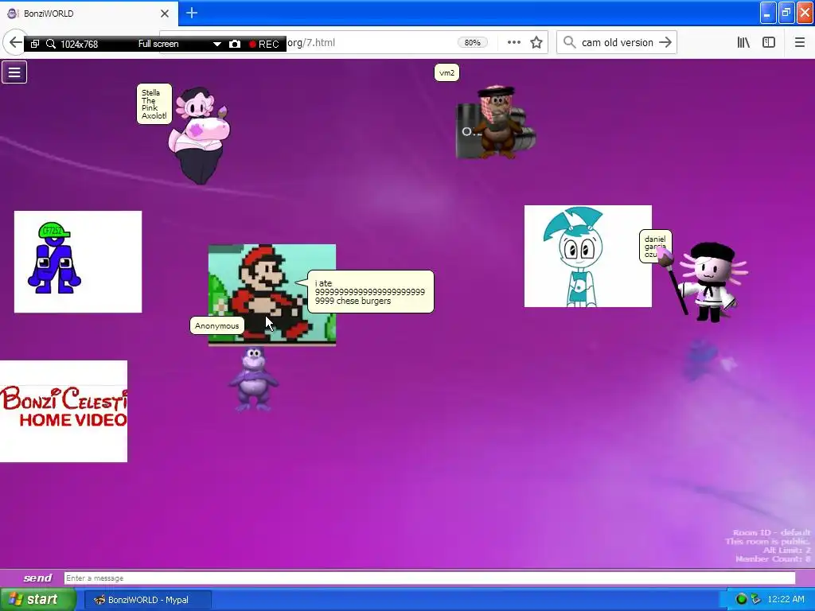Viewport: 815px width, 611px height.
Task: Click the daniel garcia name tag
Action: 655,246
